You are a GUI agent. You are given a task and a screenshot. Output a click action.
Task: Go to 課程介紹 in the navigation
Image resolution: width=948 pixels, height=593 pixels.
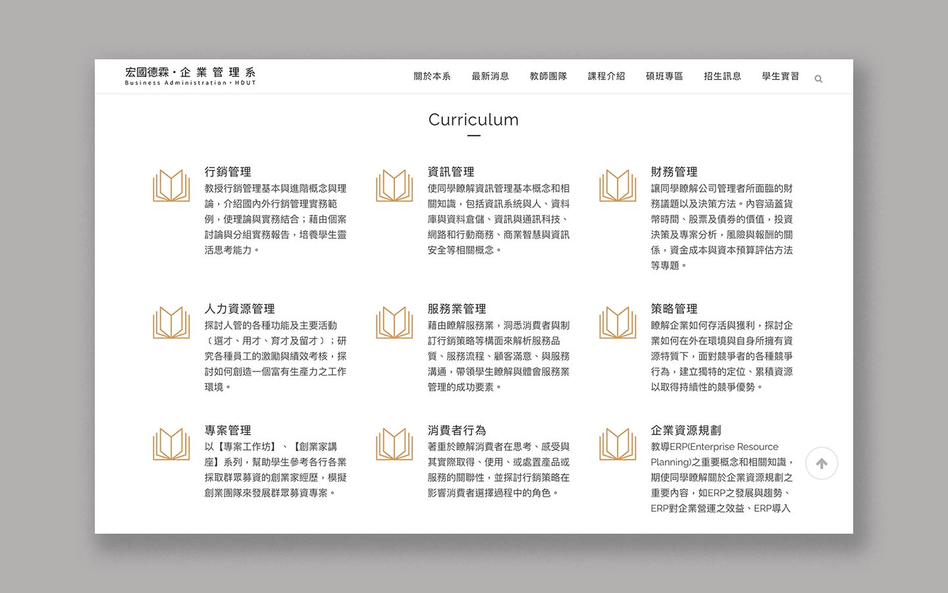[x=606, y=76]
